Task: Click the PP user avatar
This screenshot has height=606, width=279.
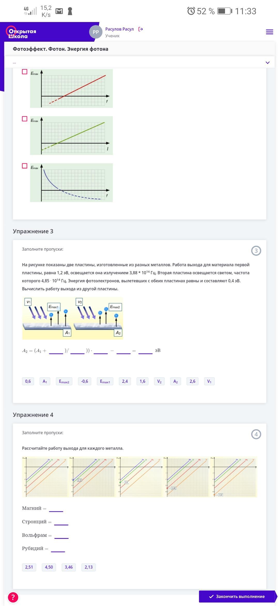Action: (x=96, y=32)
